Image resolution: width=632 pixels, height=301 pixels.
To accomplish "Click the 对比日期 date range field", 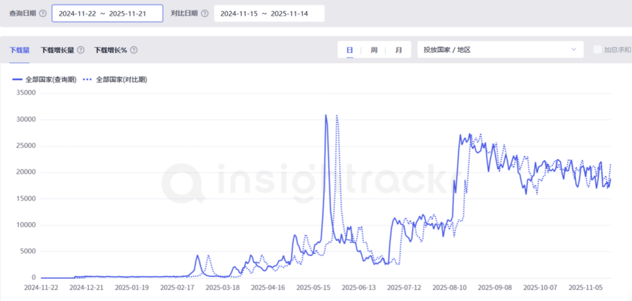I will pos(269,14).
